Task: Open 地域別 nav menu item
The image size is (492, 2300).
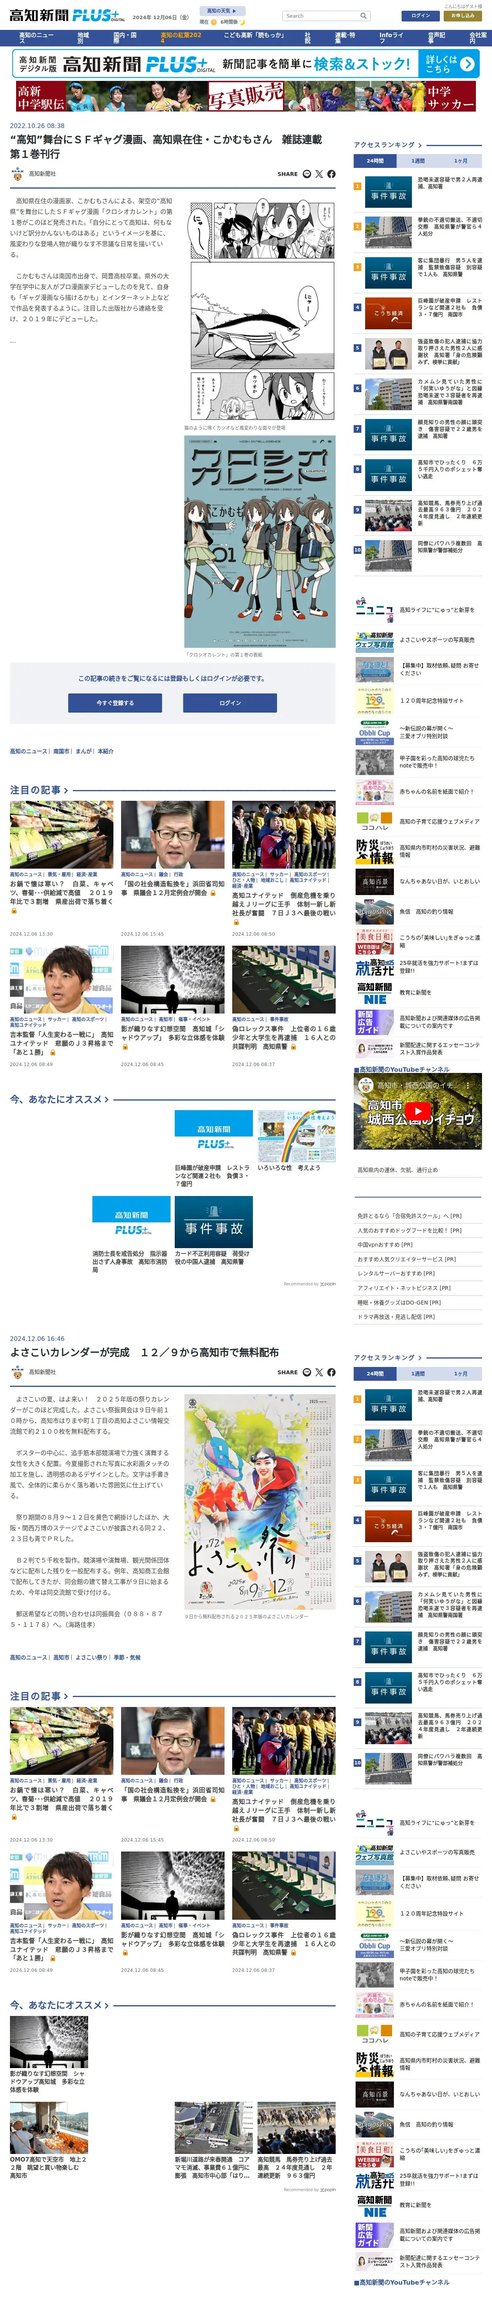Action: 84,38
